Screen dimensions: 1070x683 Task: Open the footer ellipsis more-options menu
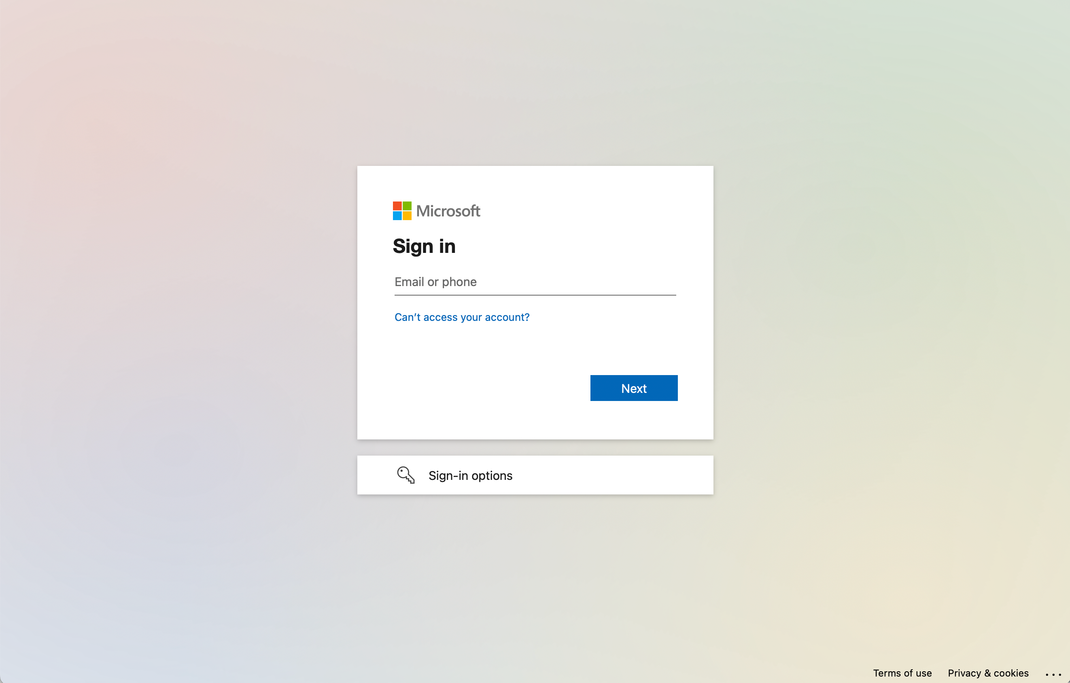click(1053, 674)
